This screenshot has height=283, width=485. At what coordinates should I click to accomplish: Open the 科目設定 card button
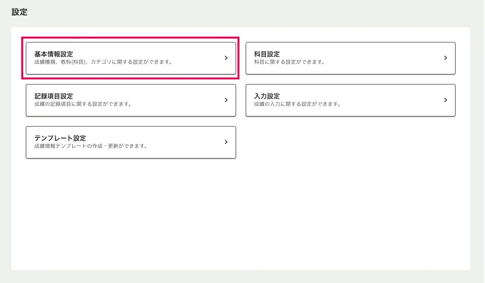point(350,58)
